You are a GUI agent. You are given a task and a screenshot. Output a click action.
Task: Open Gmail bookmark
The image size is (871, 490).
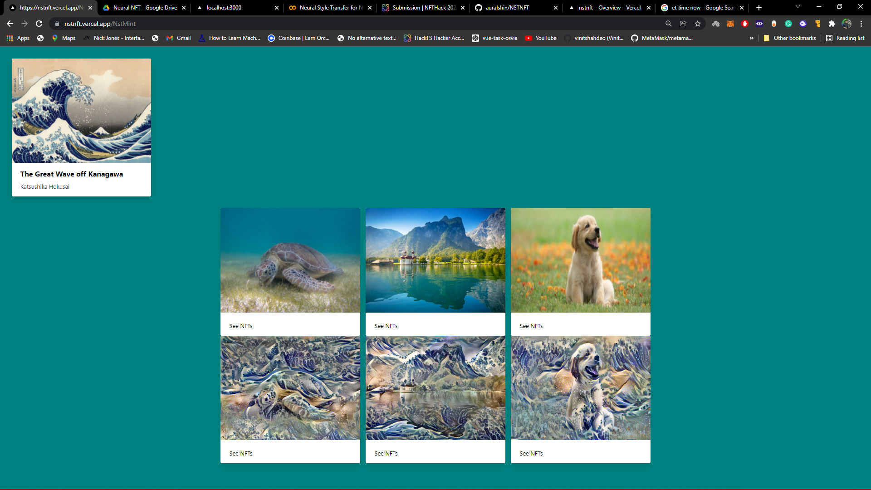click(x=178, y=38)
